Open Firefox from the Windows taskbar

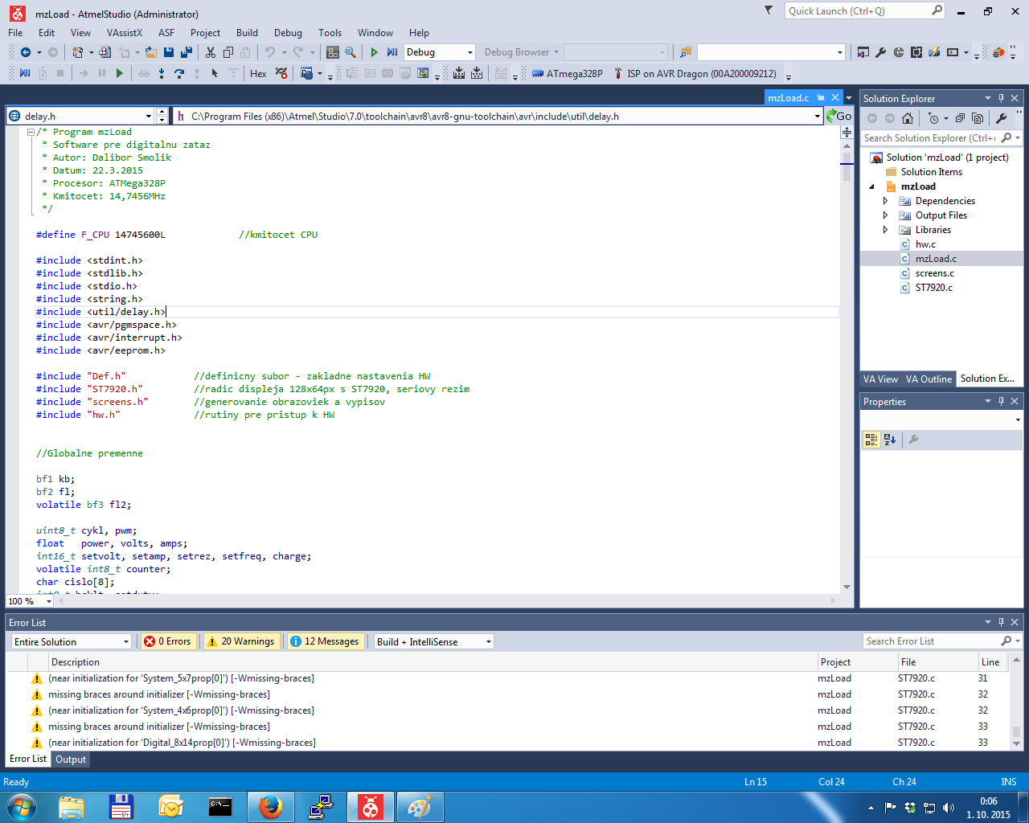click(x=271, y=807)
